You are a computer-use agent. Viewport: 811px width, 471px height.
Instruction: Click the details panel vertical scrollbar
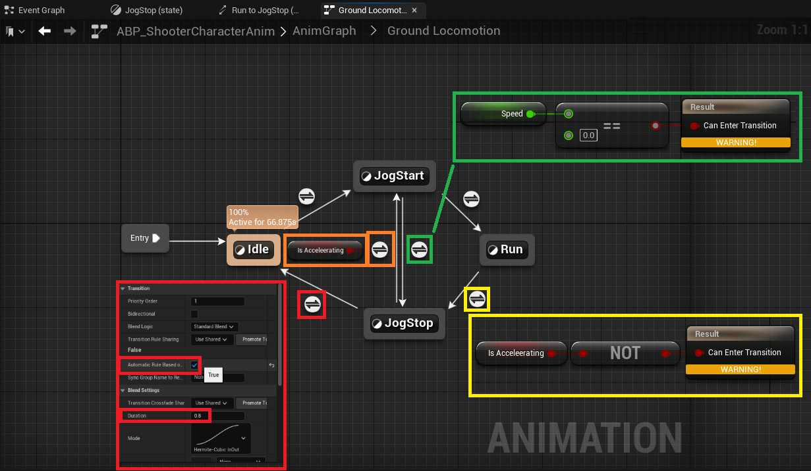[x=279, y=335]
